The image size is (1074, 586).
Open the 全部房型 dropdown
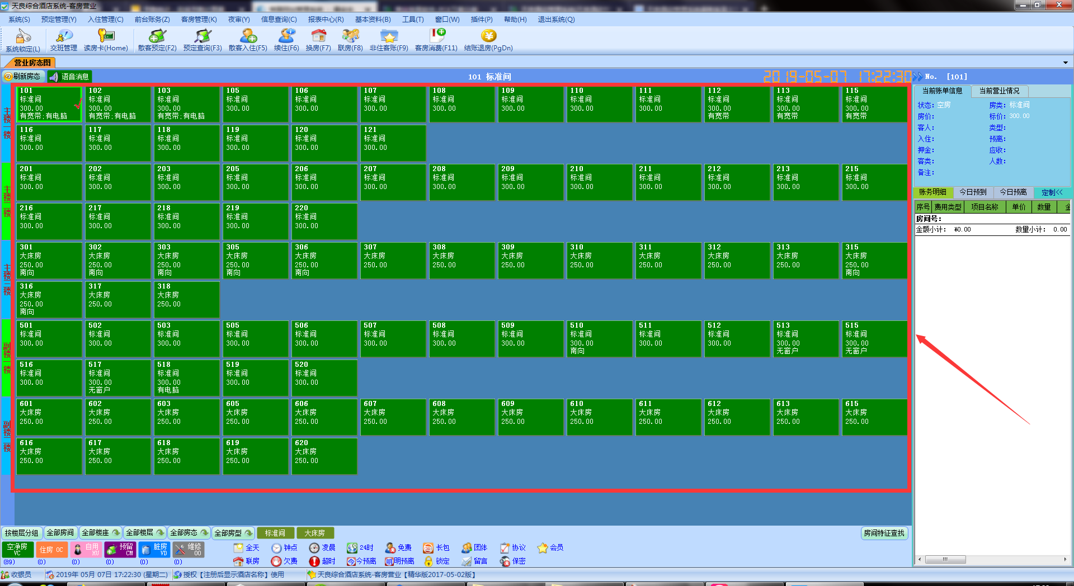233,533
